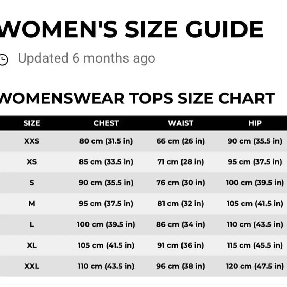This screenshot has height=287, width=287.
Task: Click the WAIST column header
Action: [180, 123]
